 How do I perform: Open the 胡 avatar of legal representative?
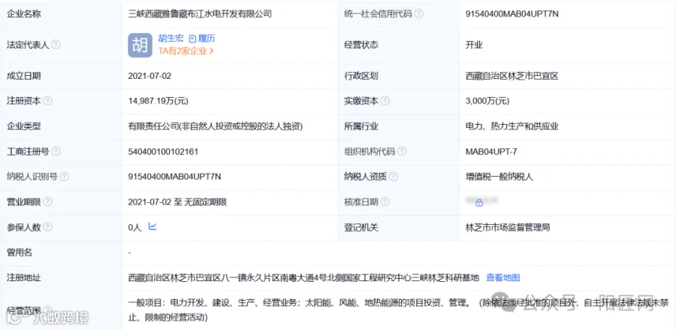click(140, 45)
